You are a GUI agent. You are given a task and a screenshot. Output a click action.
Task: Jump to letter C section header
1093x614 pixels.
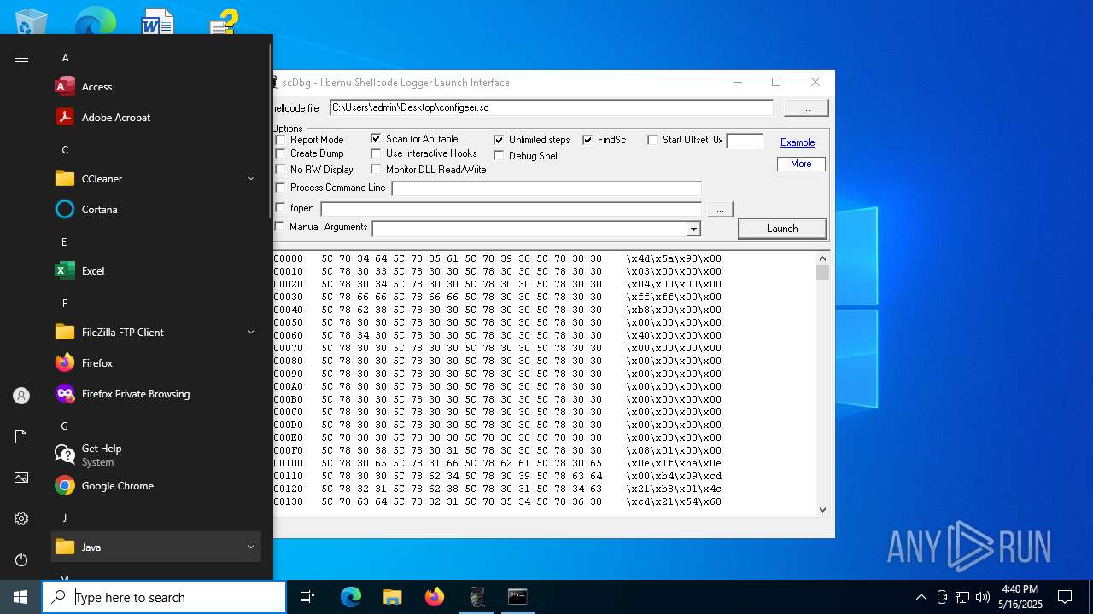click(x=65, y=150)
